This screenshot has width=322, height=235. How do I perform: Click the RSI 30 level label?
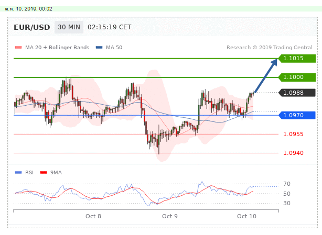(287, 203)
